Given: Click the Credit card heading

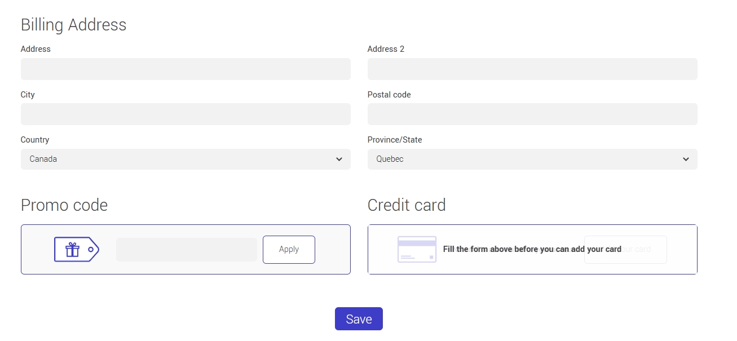Looking at the screenshot, I should tap(407, 205).
